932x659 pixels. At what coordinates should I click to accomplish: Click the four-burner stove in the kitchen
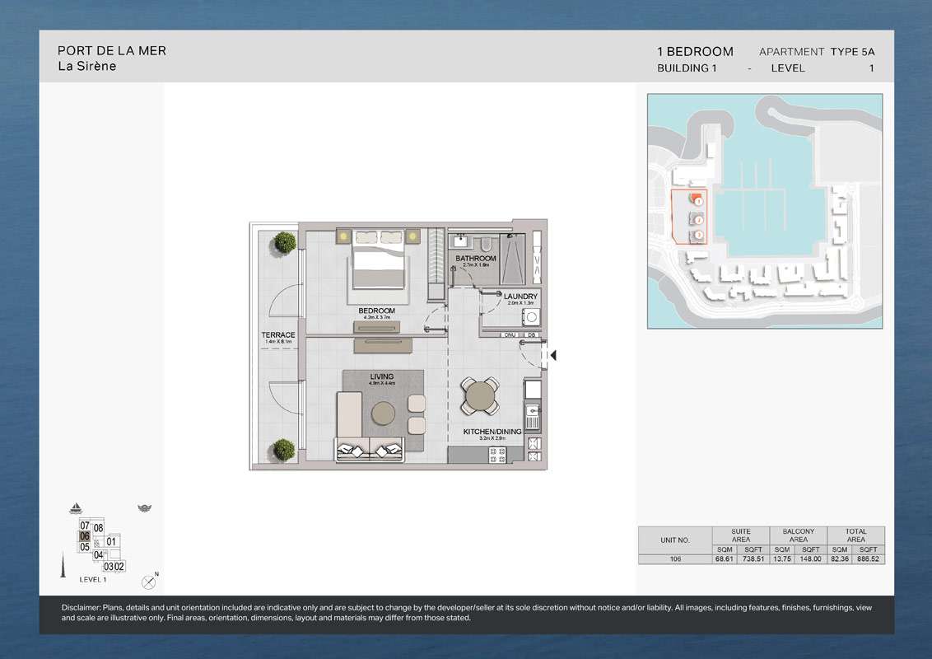(x=533, y=446)
